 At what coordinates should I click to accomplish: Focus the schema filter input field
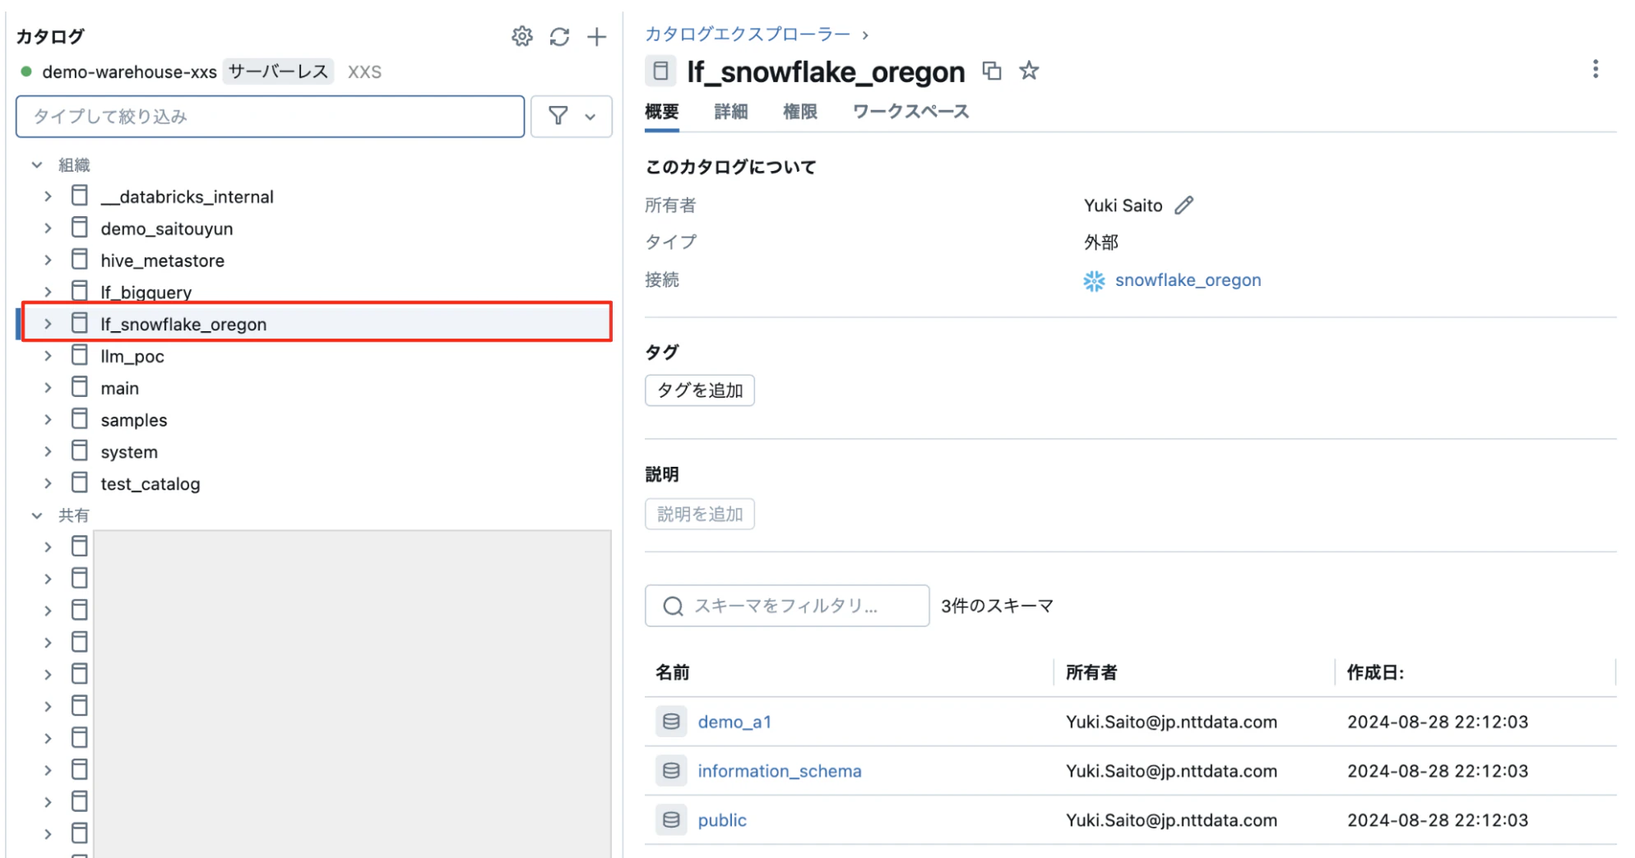click(787, 607)
